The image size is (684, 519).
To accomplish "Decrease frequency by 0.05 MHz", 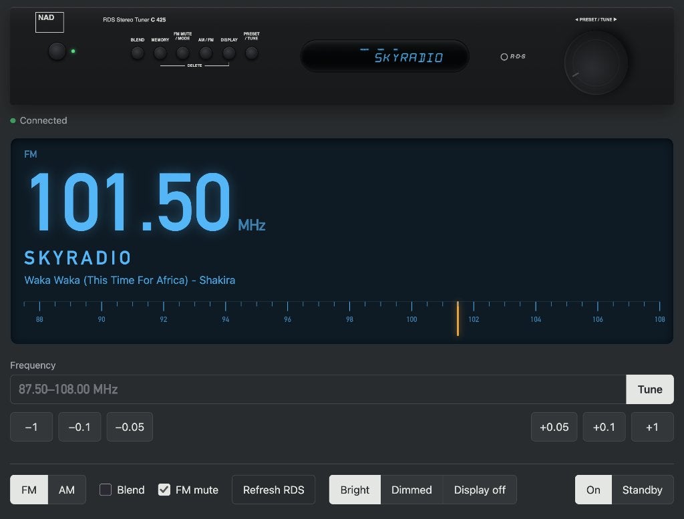I will [x=130, y=427].
